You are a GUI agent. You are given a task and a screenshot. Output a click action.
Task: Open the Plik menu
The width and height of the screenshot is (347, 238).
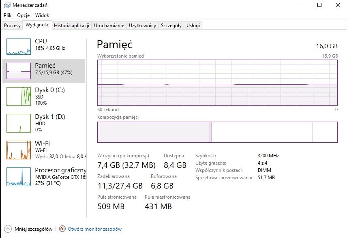(8, 15)
